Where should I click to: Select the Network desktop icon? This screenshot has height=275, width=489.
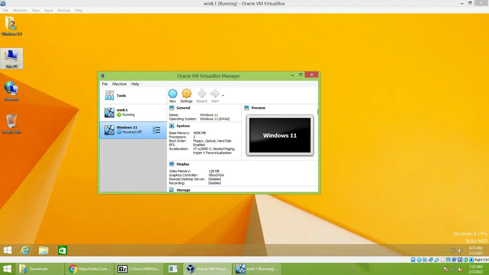coord(11,91)
